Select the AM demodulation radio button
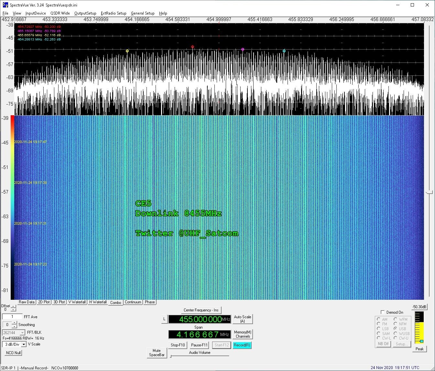 [x=378, y=319]
